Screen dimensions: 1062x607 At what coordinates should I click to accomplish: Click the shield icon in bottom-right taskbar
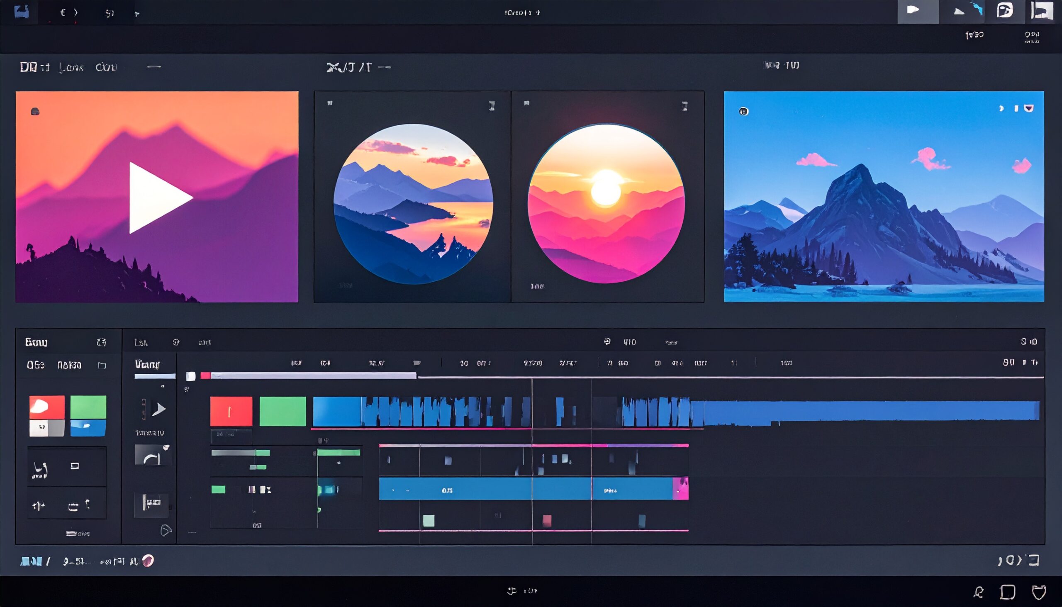pyautogui.click(x=1038, y=592)
